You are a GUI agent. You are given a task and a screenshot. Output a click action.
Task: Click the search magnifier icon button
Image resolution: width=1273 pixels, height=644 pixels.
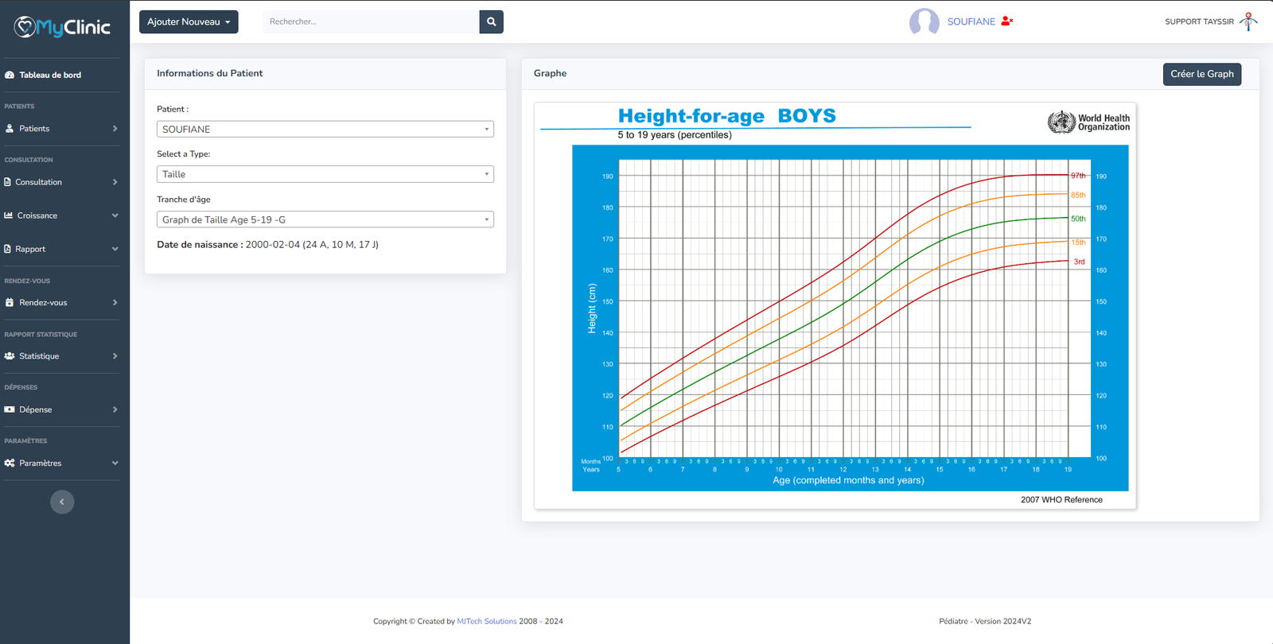(491, 21)
